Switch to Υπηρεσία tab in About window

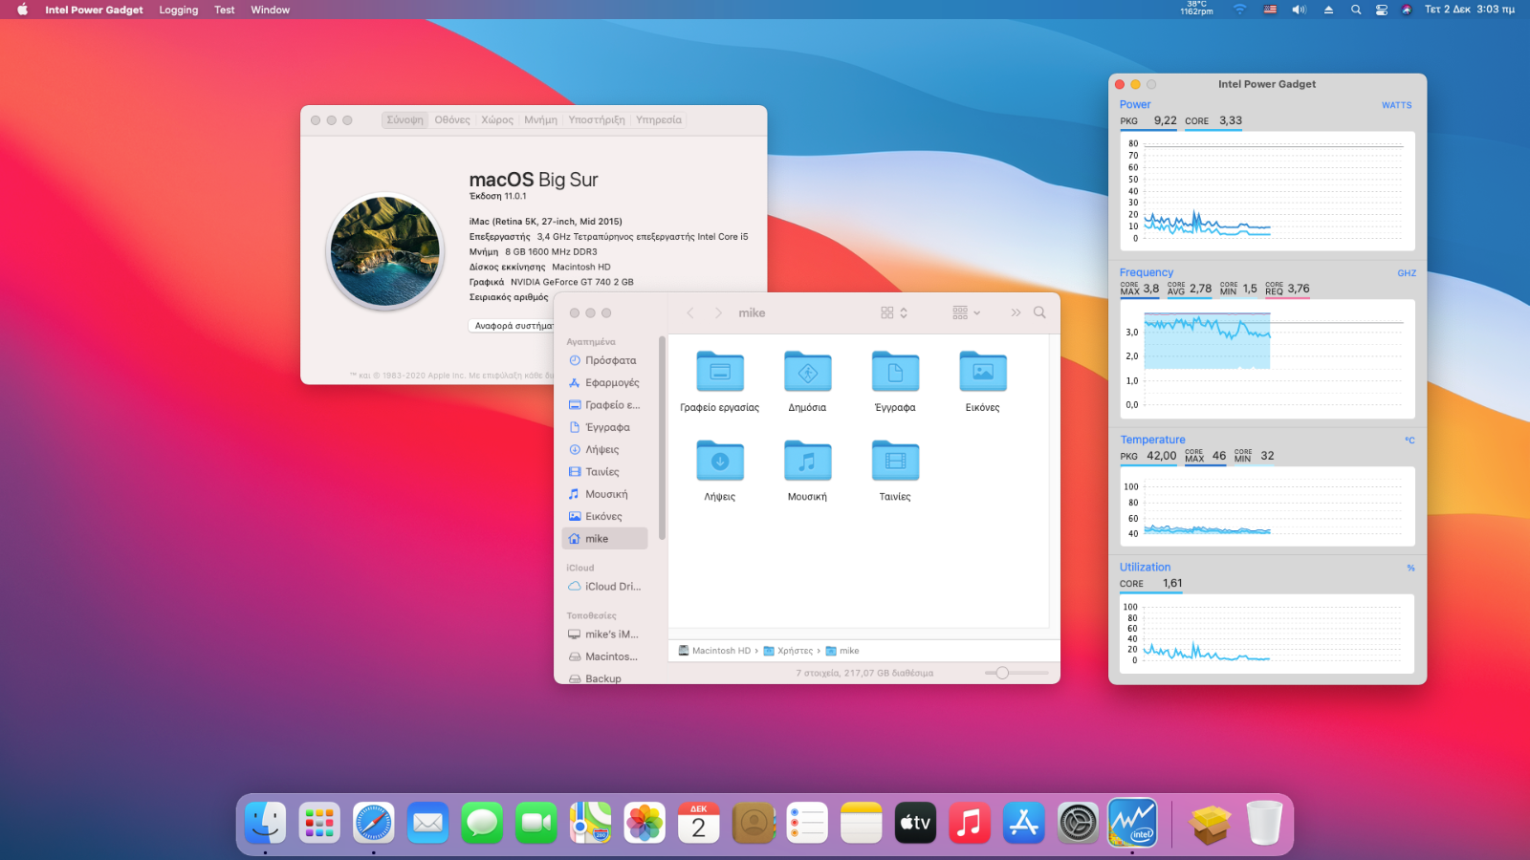659,119
